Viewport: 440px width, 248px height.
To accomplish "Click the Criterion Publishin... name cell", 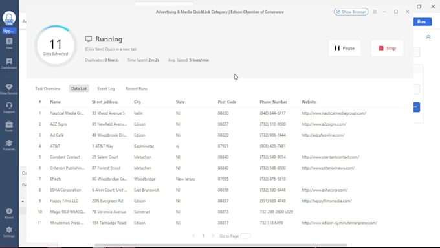I will point(67,168).
